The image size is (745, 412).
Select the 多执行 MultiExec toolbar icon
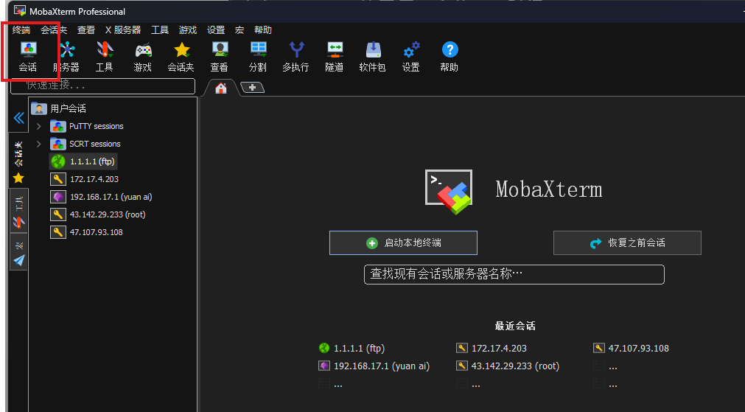click(296, 57)
